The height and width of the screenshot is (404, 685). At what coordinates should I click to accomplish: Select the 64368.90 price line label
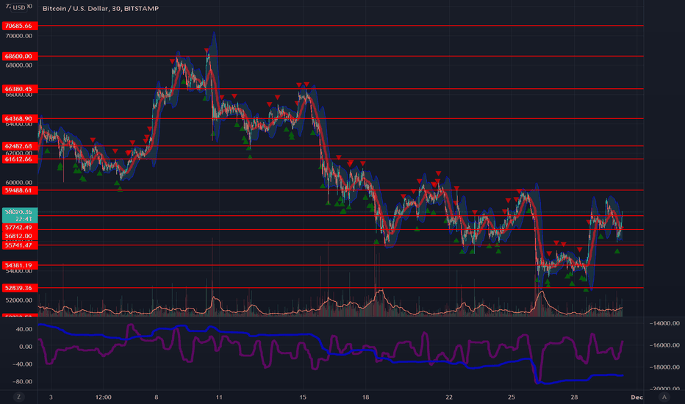tap(20, 118)
